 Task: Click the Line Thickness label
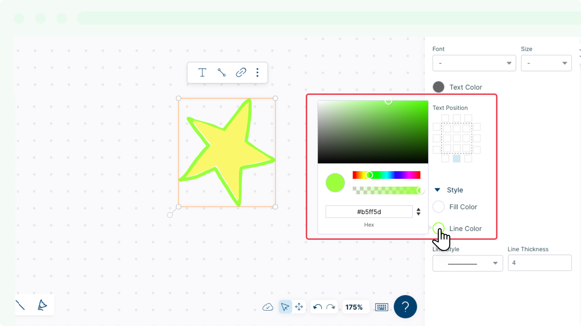pyautogui.click(x=528, y=249)
